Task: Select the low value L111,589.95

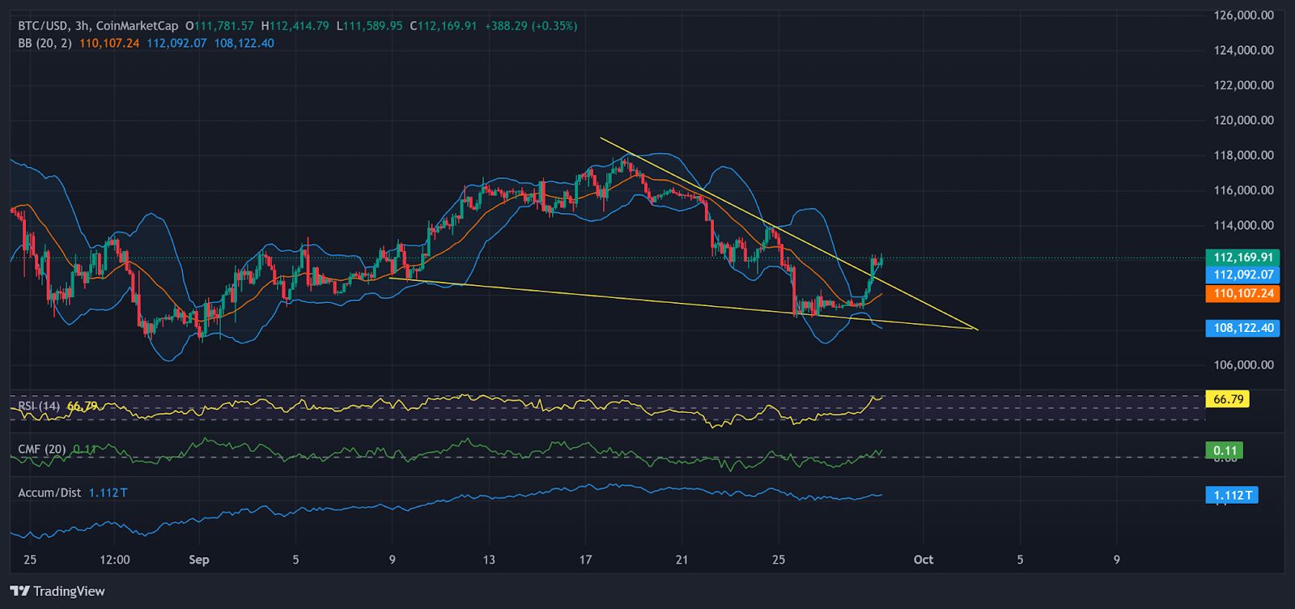Action: pos(369,26)
